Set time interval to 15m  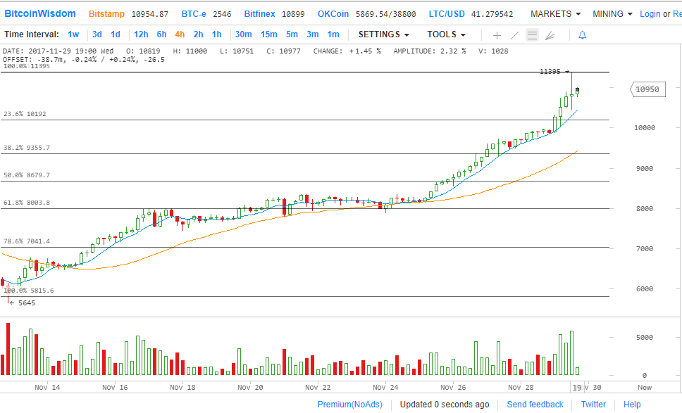pos(268,34)
